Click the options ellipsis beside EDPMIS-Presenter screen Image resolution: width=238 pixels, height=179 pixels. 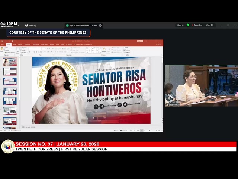[100, 25]
